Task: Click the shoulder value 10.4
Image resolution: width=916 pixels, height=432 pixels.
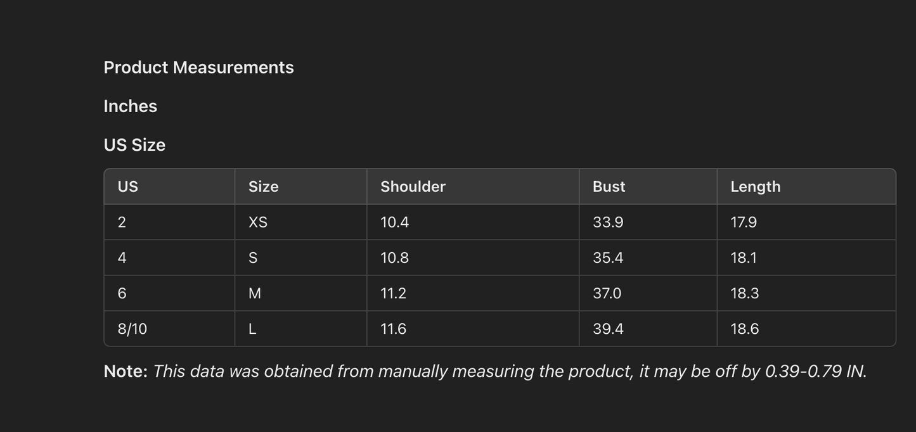Action: (394, 222)
